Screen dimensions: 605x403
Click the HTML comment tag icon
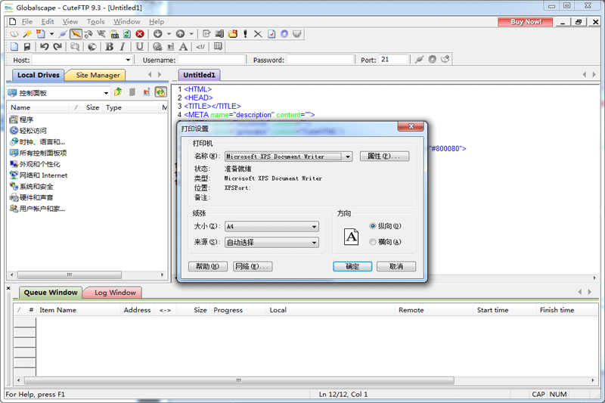coord(200,47)
